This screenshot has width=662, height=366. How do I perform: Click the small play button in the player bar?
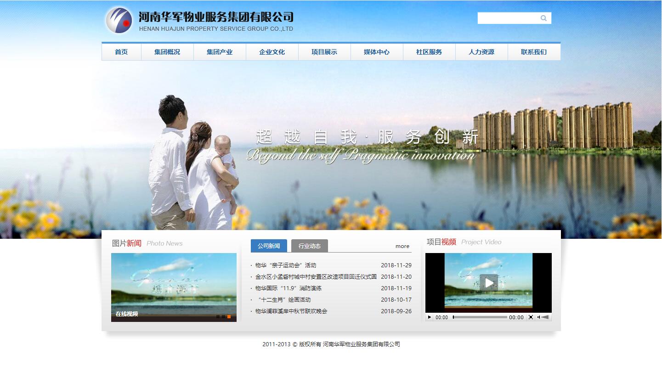(x=430, y=317)
